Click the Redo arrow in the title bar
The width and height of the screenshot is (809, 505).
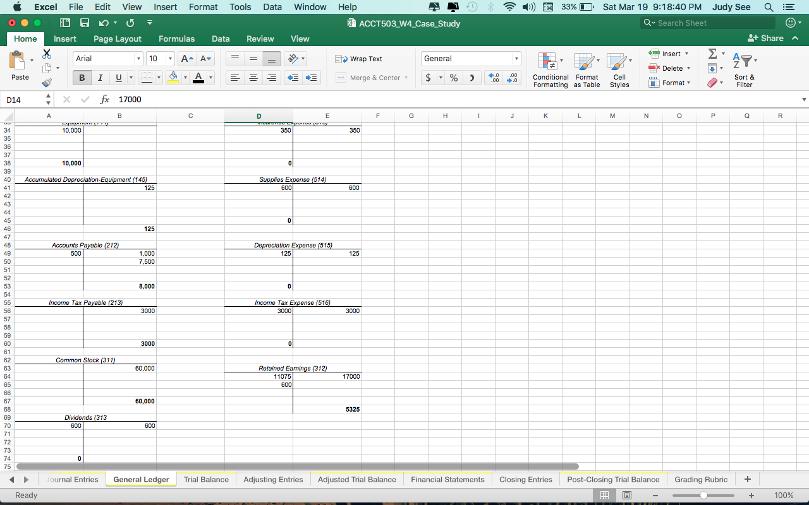pos(130,23)
